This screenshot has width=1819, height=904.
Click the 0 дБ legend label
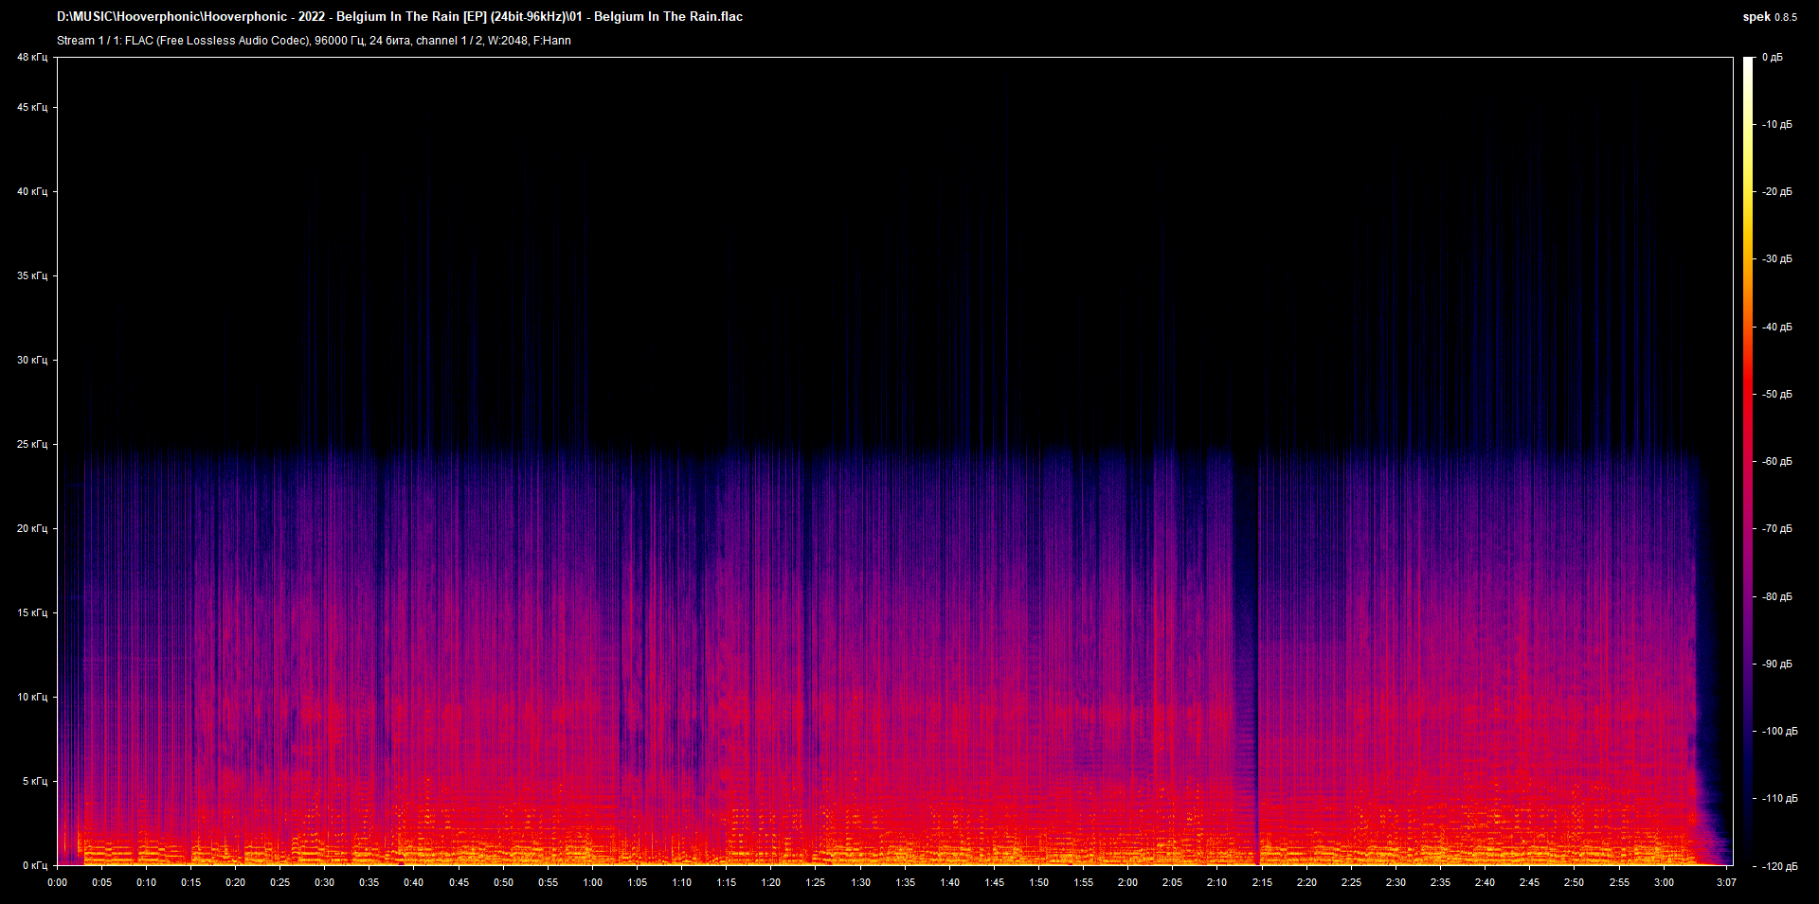[1774, 57]
